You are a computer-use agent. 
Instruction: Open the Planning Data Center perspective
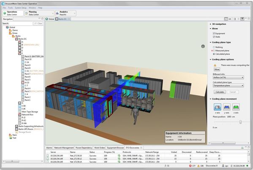click(39, 13)
